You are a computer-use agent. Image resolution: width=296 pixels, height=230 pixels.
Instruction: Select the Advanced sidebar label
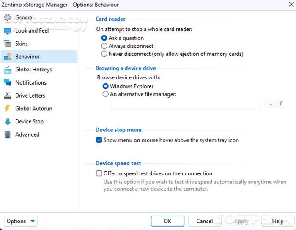click(x=27, y=134)
